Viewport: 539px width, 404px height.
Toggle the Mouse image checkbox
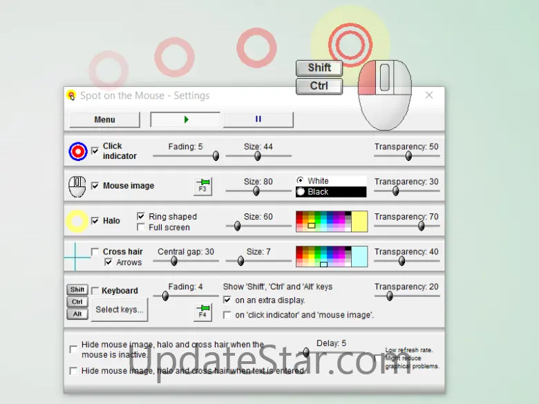(95, 186)
